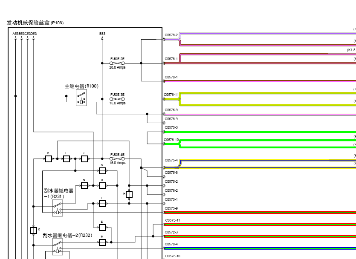Click component box M
Screen dimensions: 356x259
[x=102, y=242]
